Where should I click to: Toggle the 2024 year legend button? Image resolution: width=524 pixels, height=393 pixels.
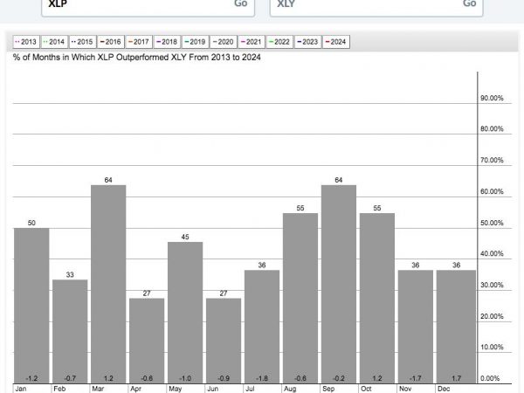coord(336,42)
